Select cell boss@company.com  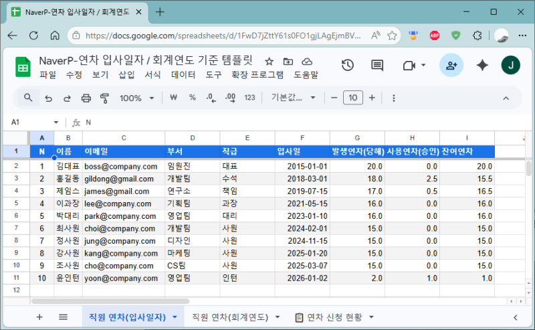[124, 167]
